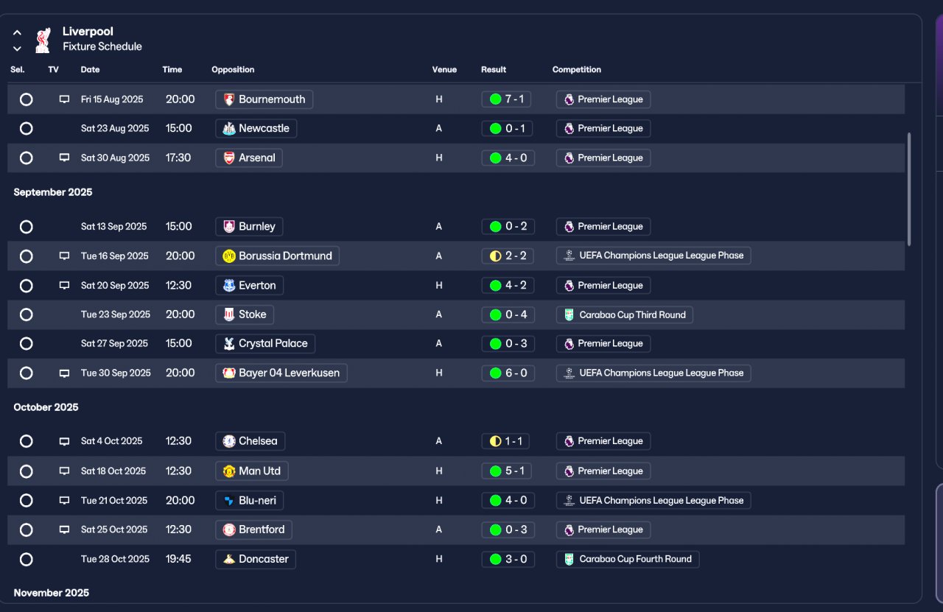Screen dimensions: 943x612
Task: Click the Liverpool club crest icon
Action: click(43, 41)
